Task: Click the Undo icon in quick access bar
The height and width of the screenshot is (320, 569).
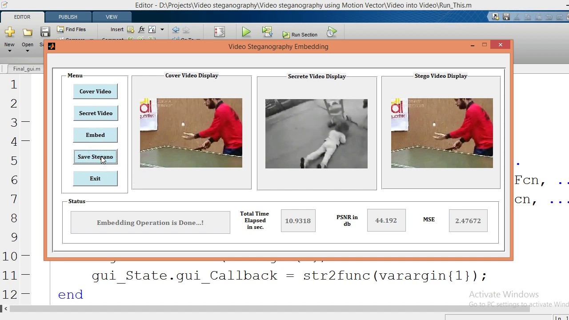Action: pyautogui.click(x=549, y=17)
